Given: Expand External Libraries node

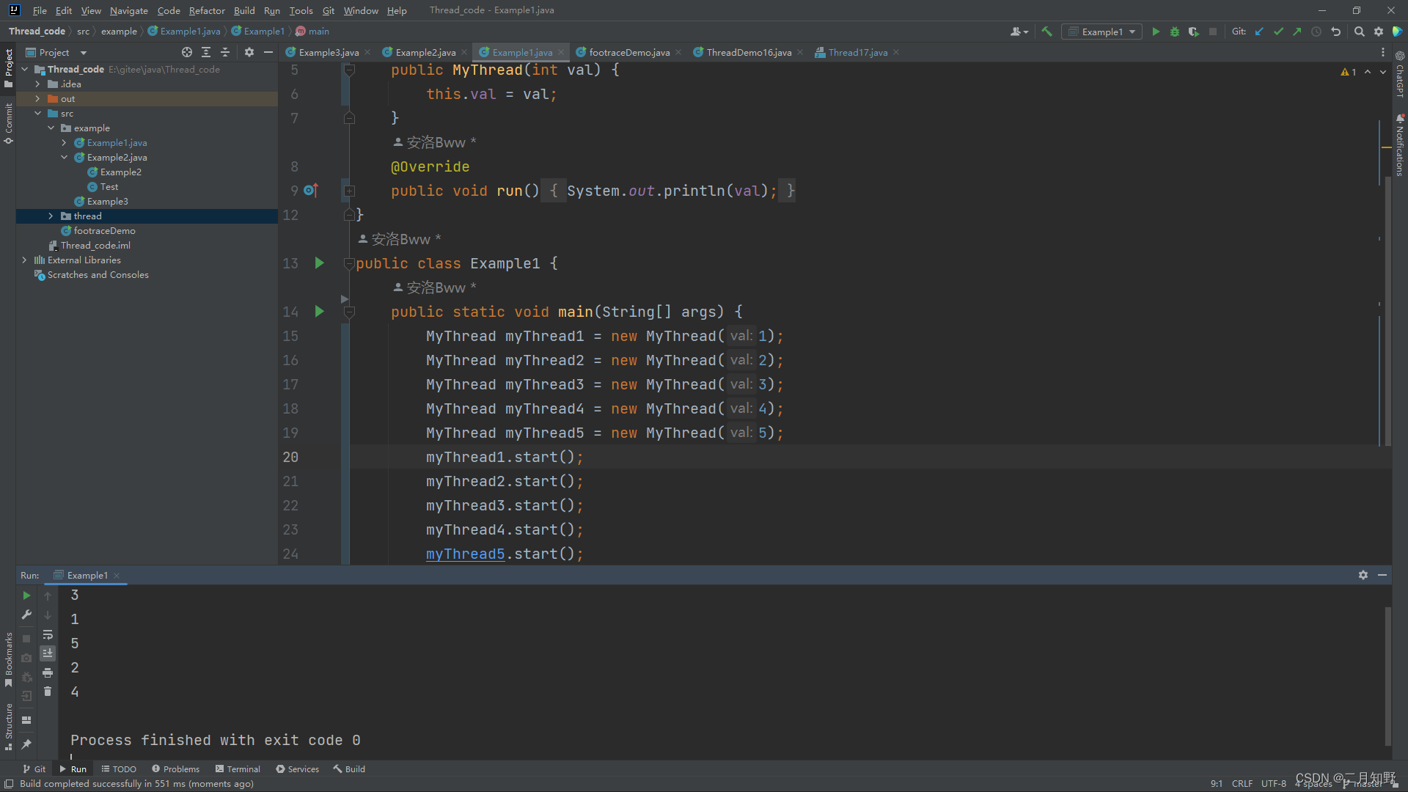Looking at the screenshot, I should pos(24,260).
